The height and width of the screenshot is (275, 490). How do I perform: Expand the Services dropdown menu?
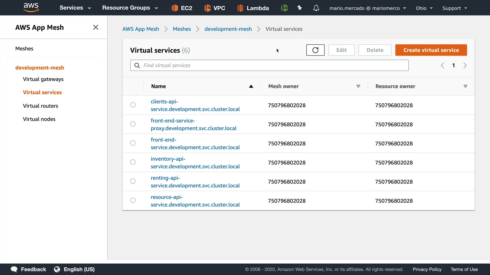click(75, 8)
